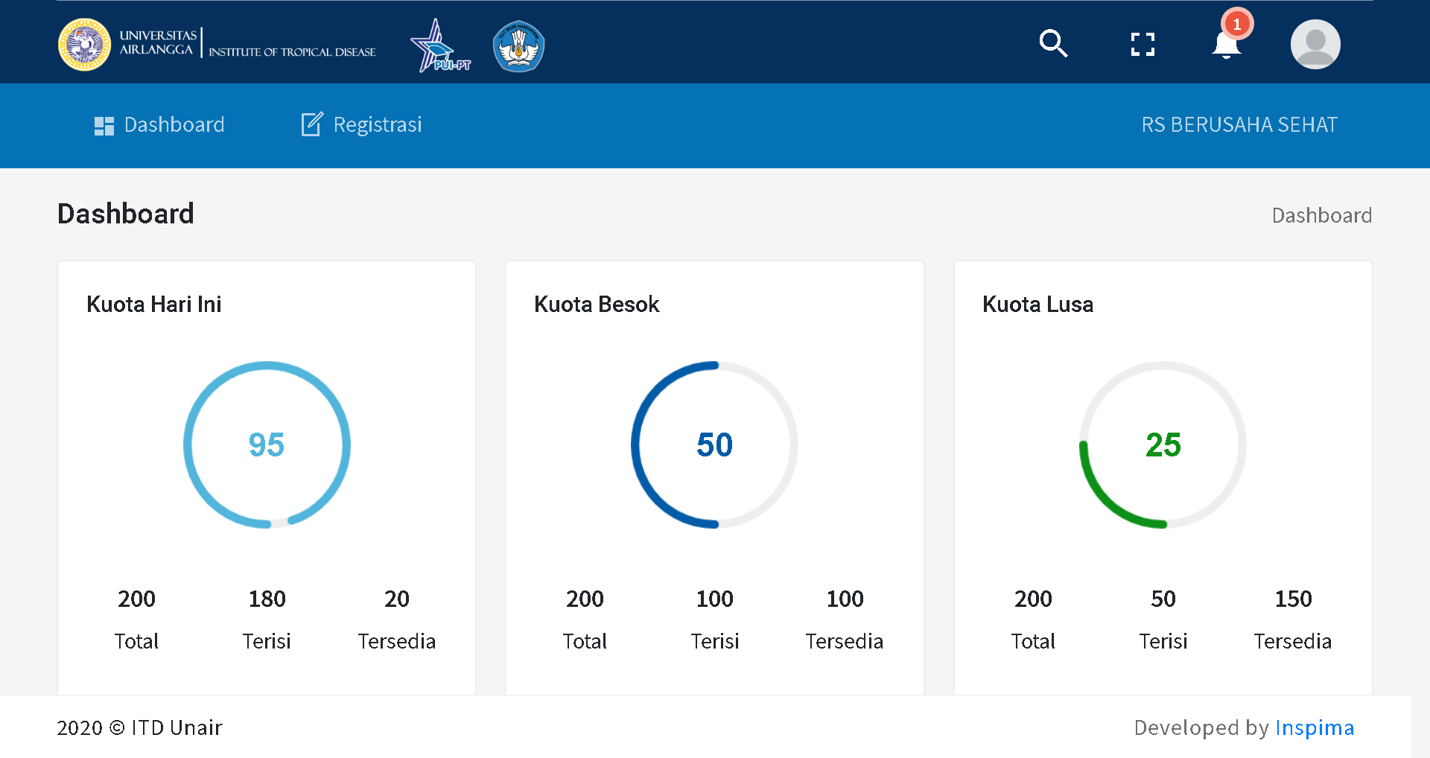1430x758 pixels.
Task: Open the user profile avatar
Action: click(x=1315, y=45)
